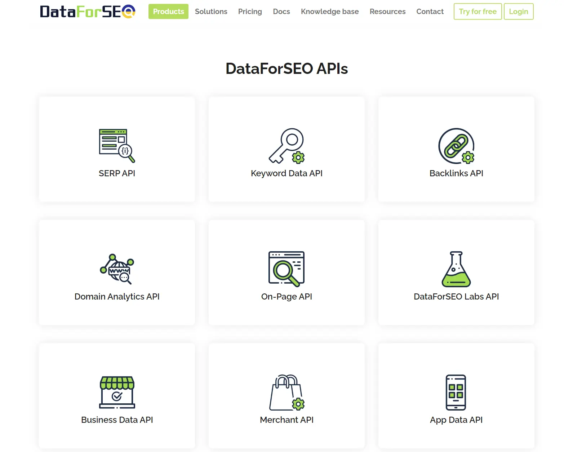Open the Resources menu
This screenshot has width=564, height=452.
(387, 12)
